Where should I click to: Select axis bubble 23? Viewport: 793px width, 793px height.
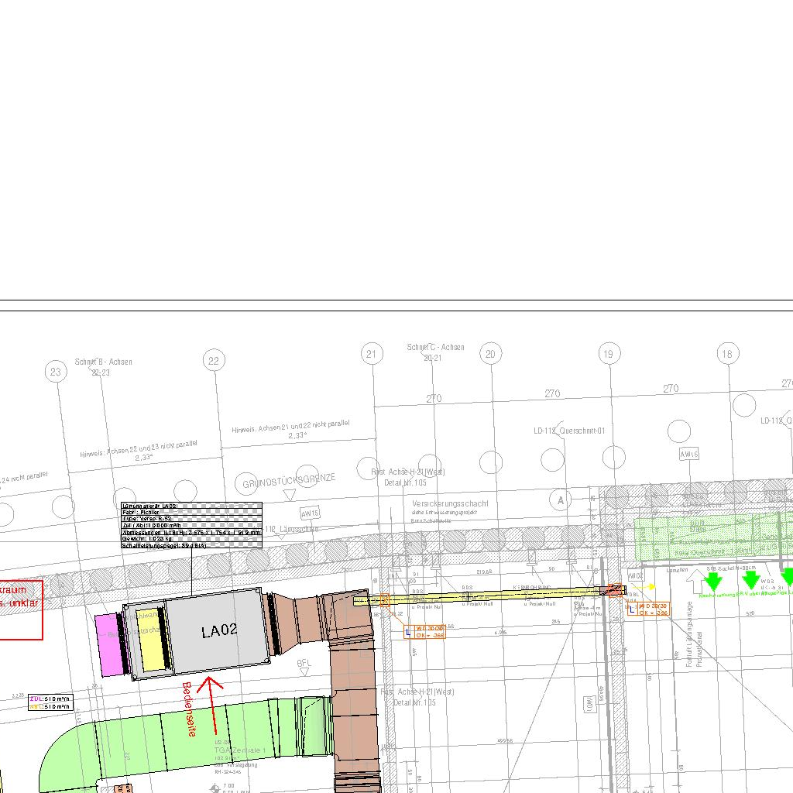click(56, 372)
